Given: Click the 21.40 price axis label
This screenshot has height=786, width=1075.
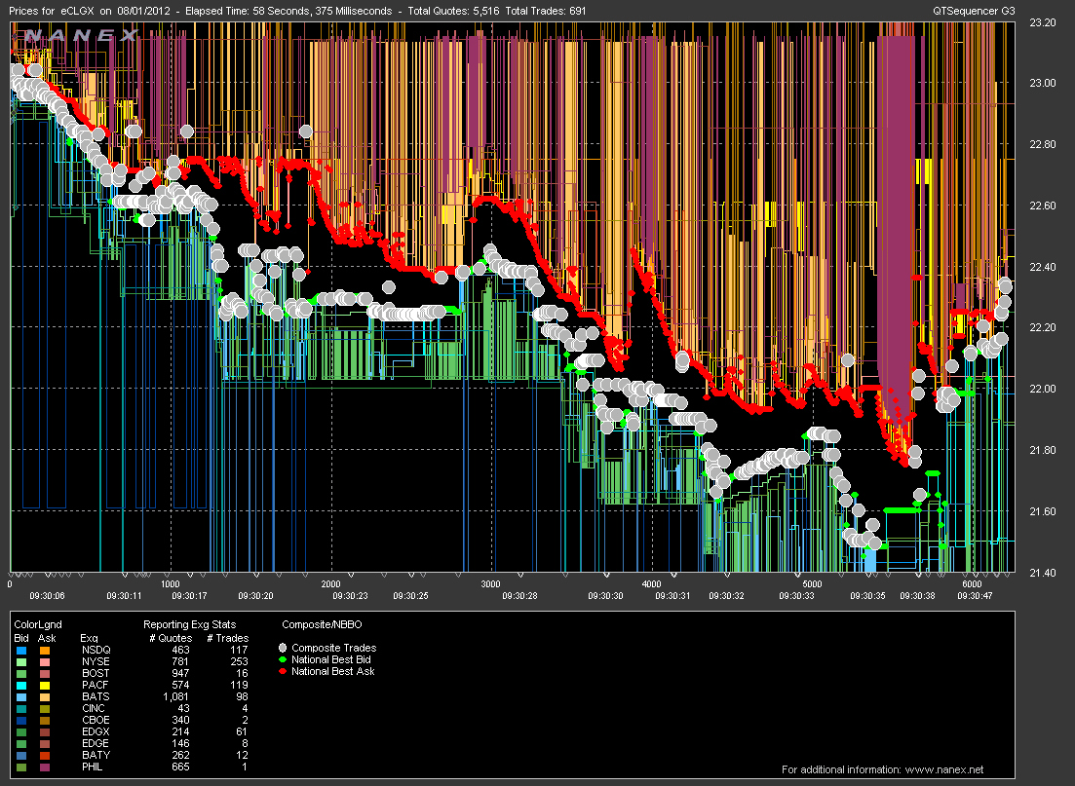Looking at the screenshot, I should (x=1043, y=572).
